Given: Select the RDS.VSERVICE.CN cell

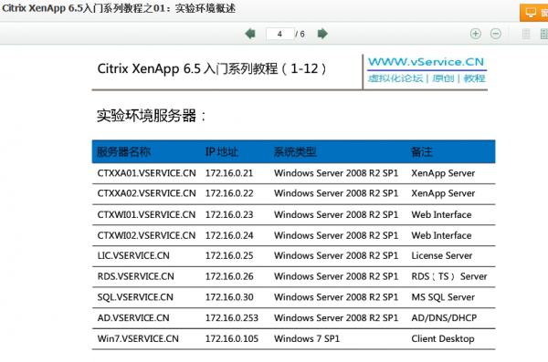Looking at the screenshot, I should (135, 276).
